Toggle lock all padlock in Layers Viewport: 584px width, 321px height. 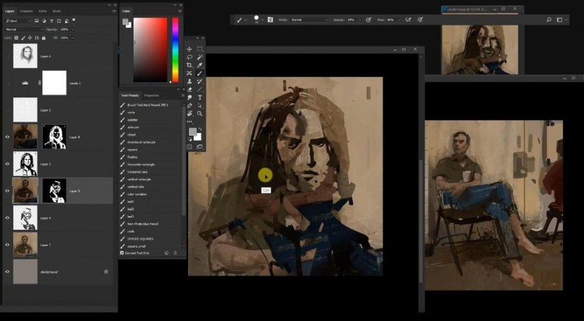43,38
